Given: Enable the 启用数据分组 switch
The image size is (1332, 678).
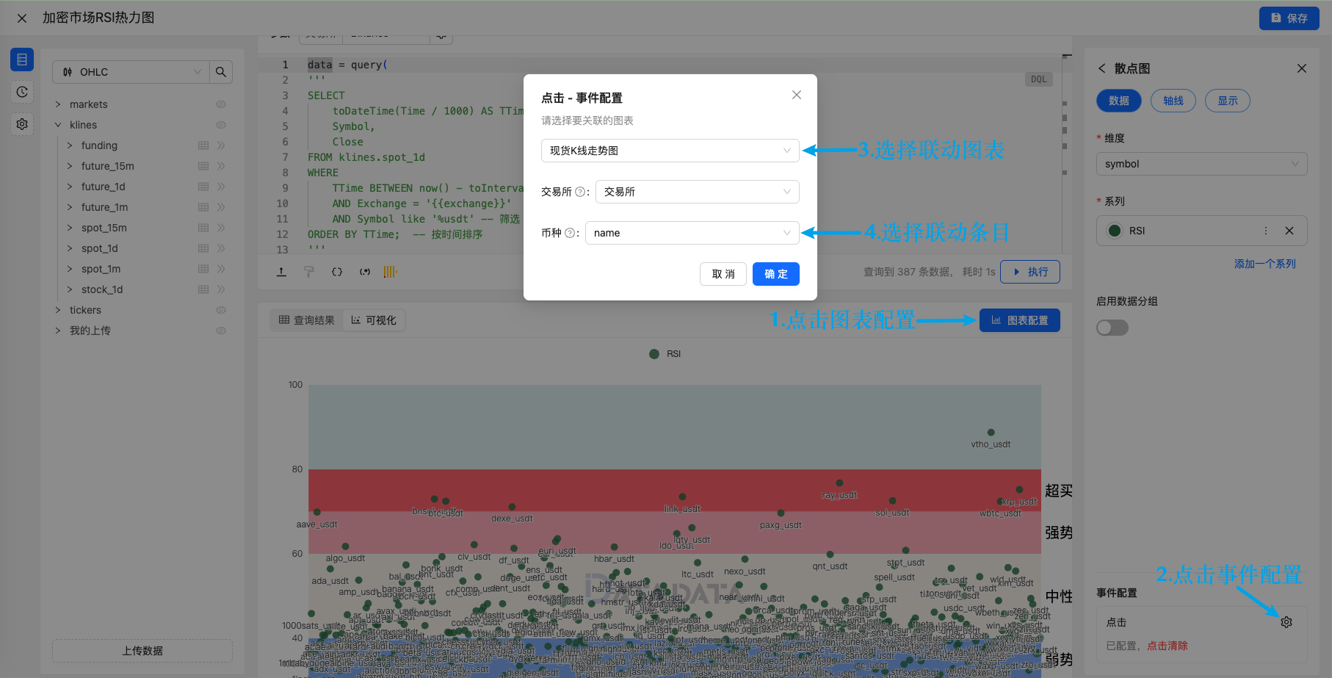Looking at the screenshot, I should click(1112, 328).
